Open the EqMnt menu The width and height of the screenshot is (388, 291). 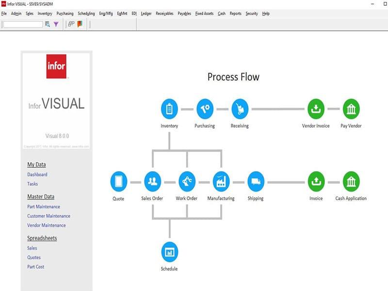click(x=122, y=14)
